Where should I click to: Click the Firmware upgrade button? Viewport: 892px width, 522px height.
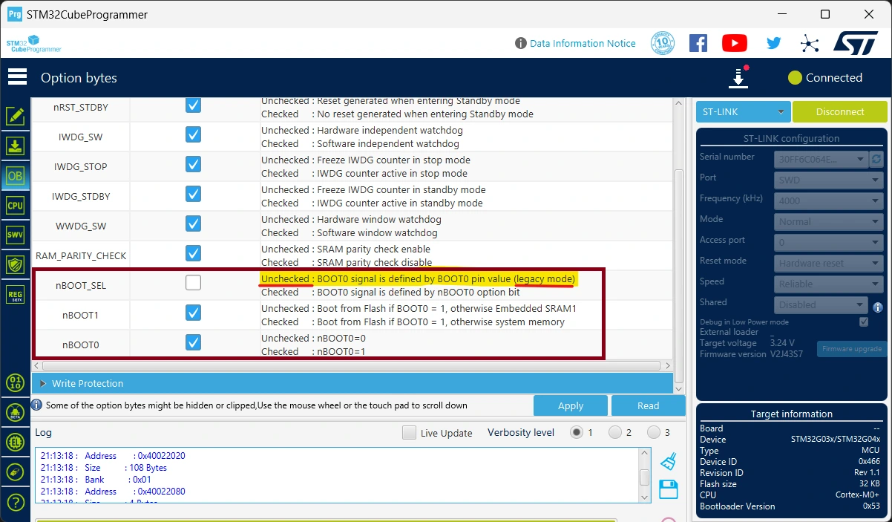point(852,349)
